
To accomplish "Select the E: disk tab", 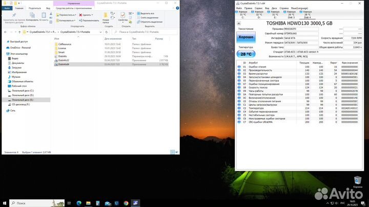I will [275, 14].
